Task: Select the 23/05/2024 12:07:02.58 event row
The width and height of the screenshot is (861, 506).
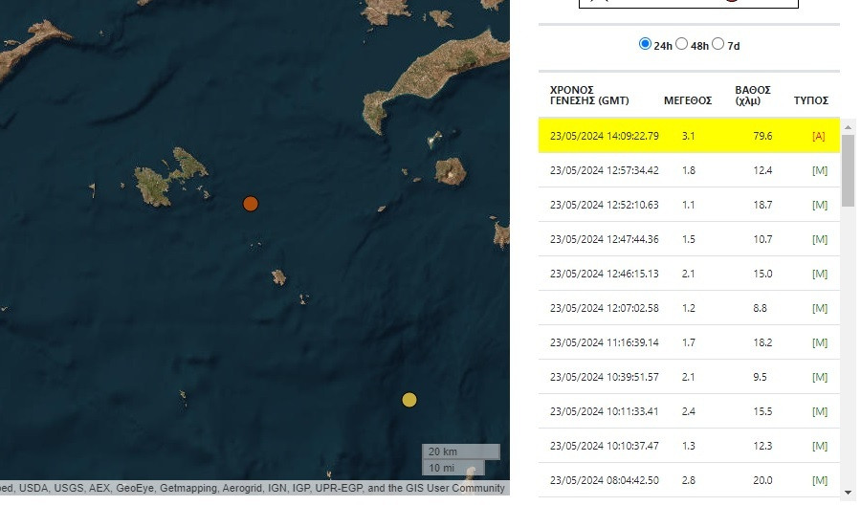Action: click(689, 308)
